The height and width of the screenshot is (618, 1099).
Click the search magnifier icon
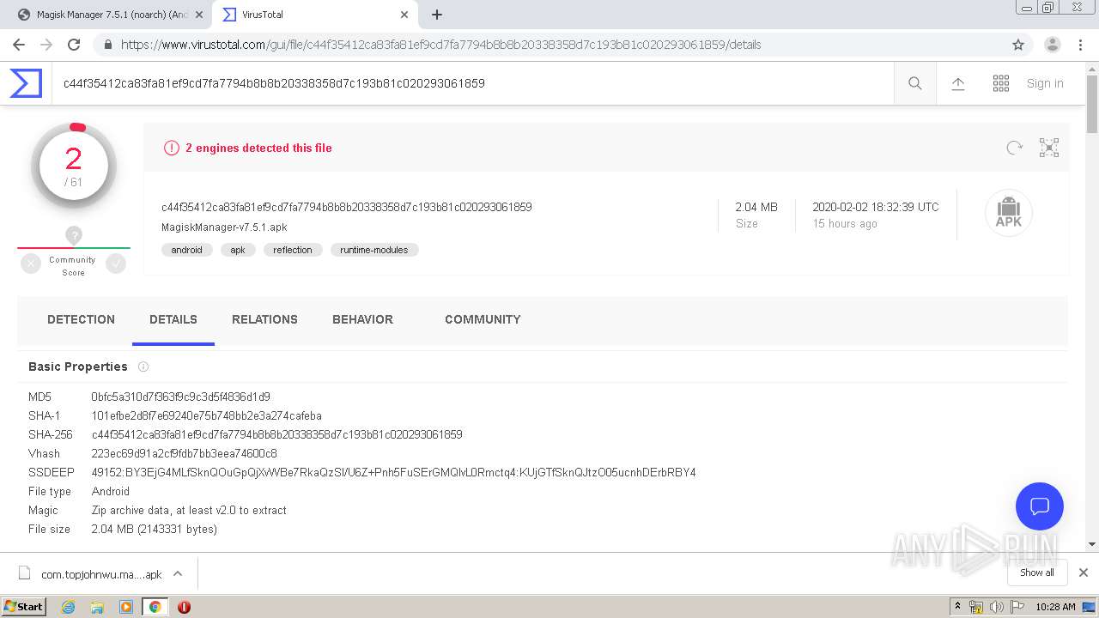point(915,83)
